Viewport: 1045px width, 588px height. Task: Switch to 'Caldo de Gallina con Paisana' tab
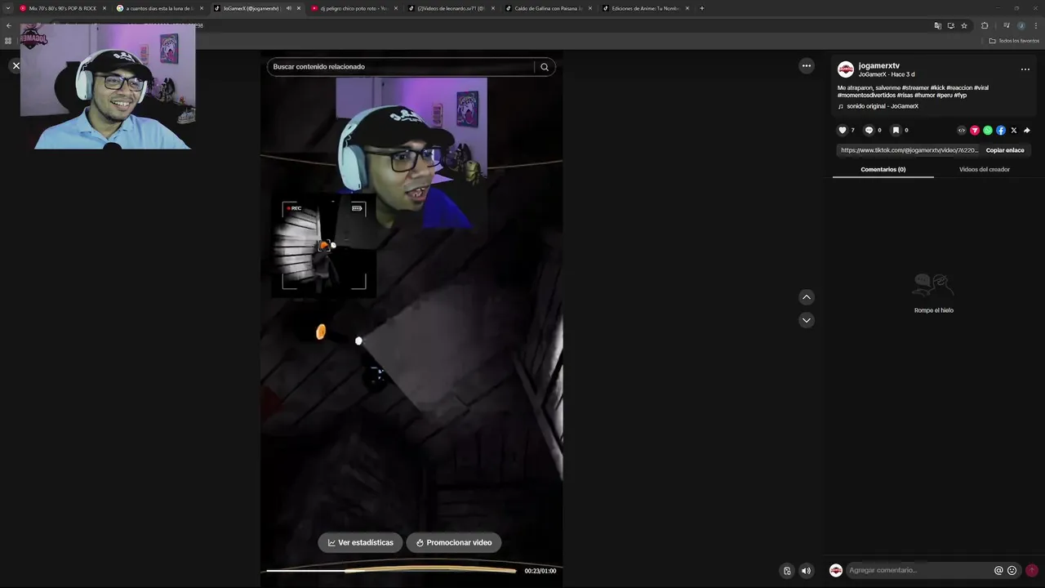[547, 8]
